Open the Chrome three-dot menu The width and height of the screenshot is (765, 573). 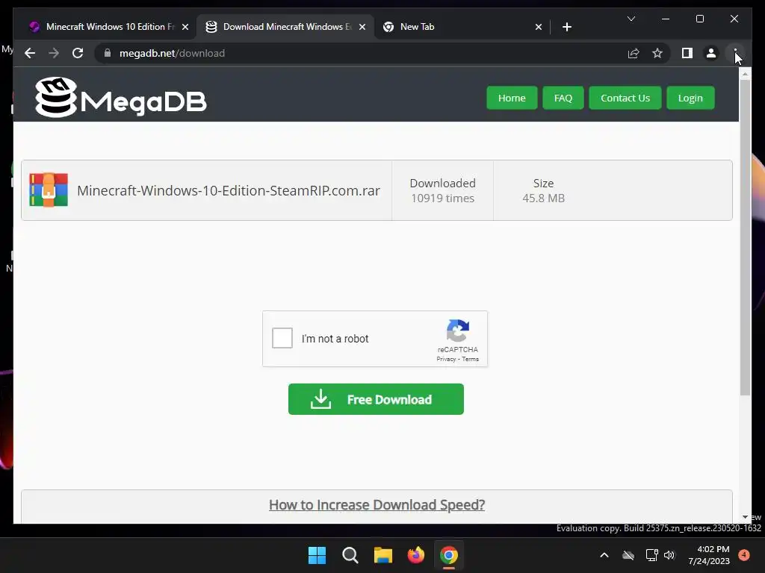(x=735, y=53)
